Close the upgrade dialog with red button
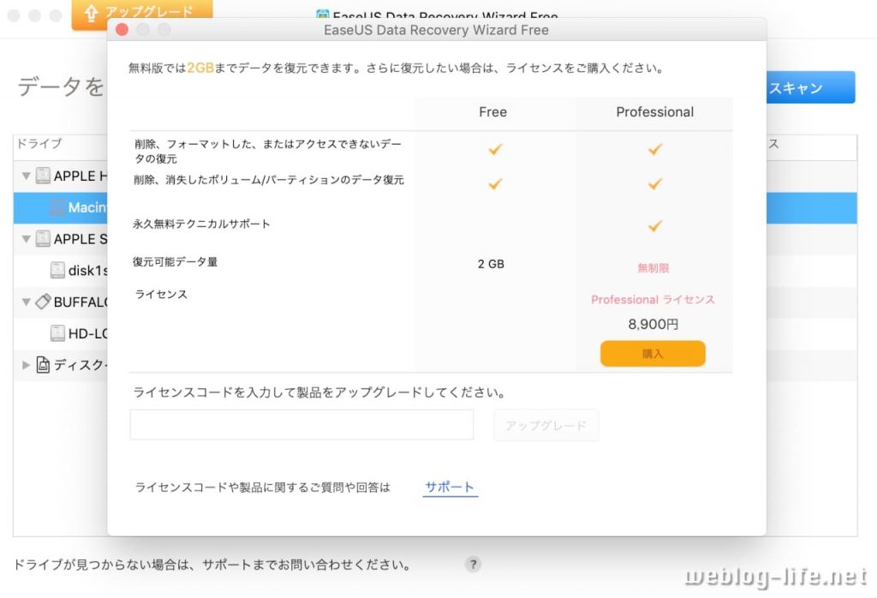The width and height of the screenshot is (877, 598). coord(122,30)
